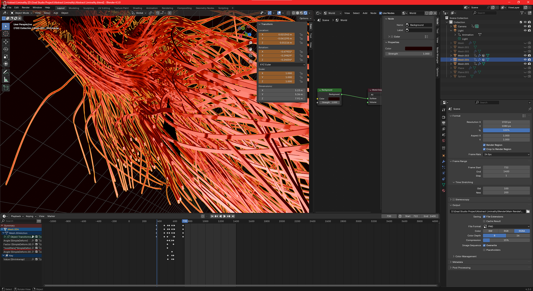Image resolution: width=533 pixels, height=291 pixels.
Task: Hide Mesh.005 with its eye icon
Action: (525, 64)
